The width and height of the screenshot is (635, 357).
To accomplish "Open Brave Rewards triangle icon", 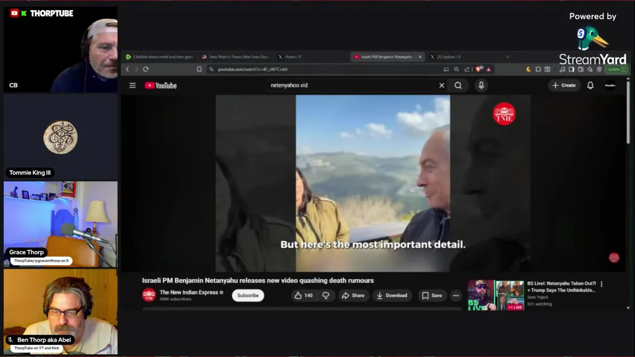I will click(x=488, y=69).
